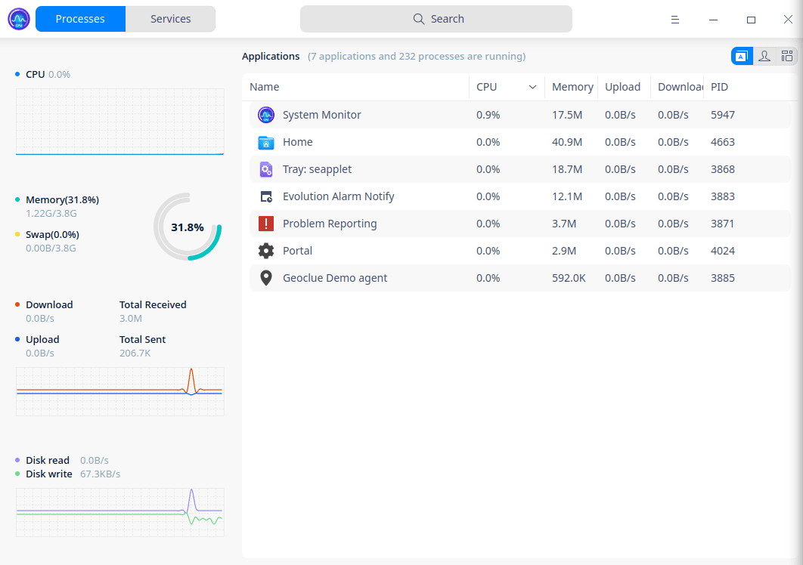This screenshot has height=565, width=803.
Task: Minimize the System Monitor window
Action: pyautogui.click(x=713, y=20)
